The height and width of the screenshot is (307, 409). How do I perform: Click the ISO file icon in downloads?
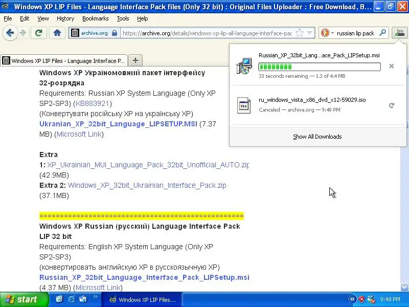pyautogui.click(x=244, y=105)
